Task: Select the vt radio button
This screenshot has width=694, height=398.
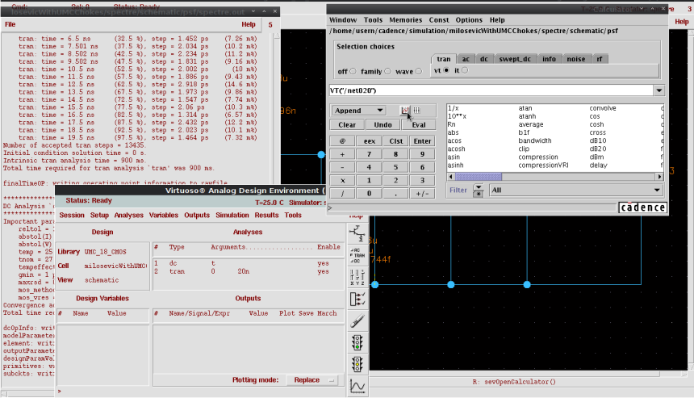Action: 446,70
